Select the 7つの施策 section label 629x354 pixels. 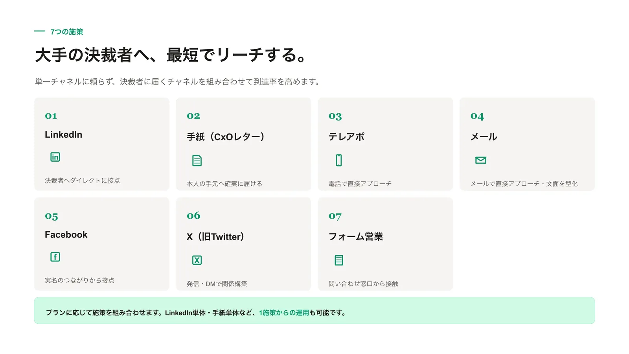tap(67, 32)
